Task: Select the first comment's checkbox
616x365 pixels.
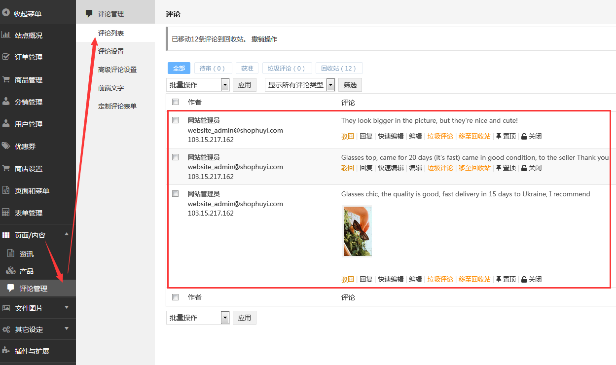Action: pos(175,120)
